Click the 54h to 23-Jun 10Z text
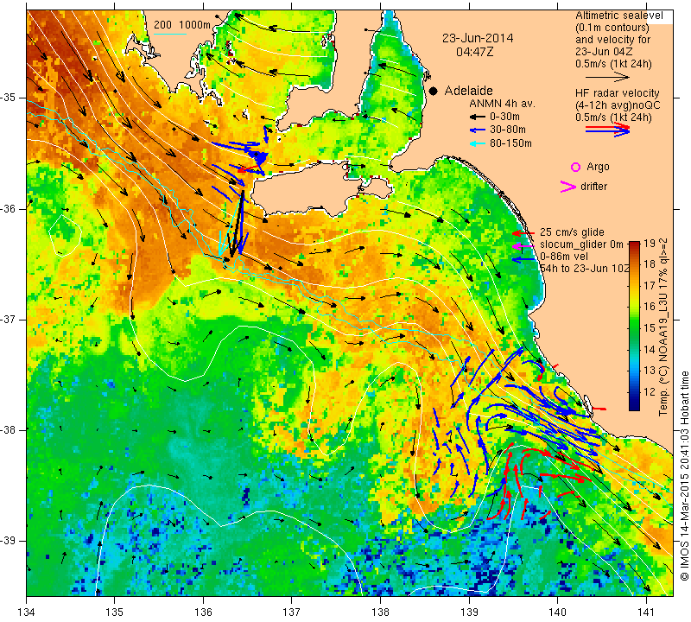Image resolution: width=691 pixels, height=622 pixels. tap(584, 269)
